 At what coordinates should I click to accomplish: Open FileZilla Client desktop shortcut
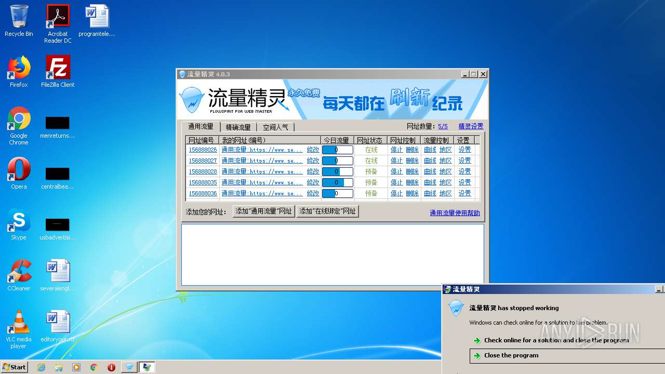coord(58,72)
